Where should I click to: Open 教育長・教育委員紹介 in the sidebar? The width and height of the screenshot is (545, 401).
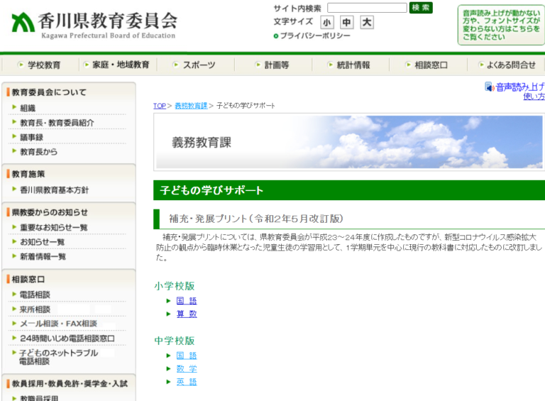coord(57,123)
